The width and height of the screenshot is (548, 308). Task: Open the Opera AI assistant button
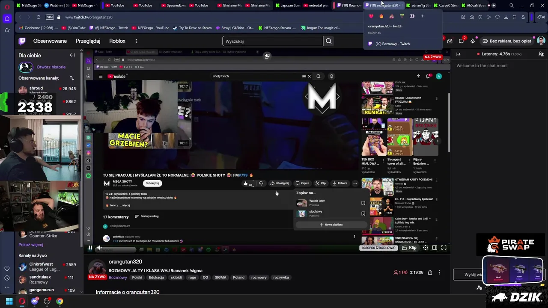pyautogui.click(x=541, y=17)
